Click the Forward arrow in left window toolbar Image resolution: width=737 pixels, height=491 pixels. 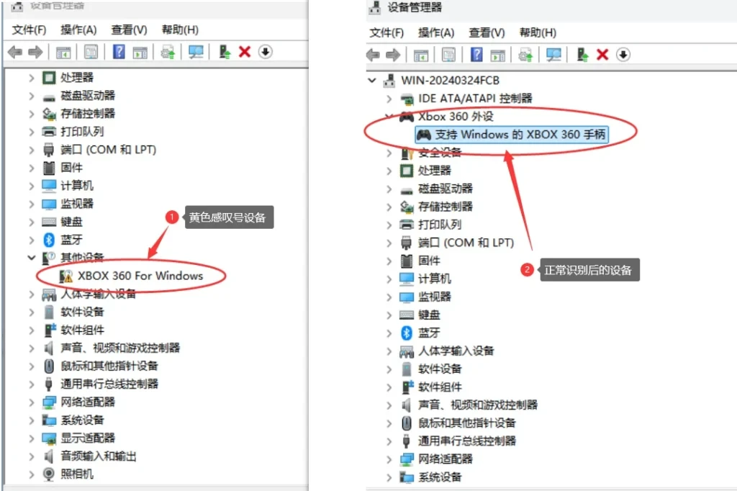click(36, 52)
